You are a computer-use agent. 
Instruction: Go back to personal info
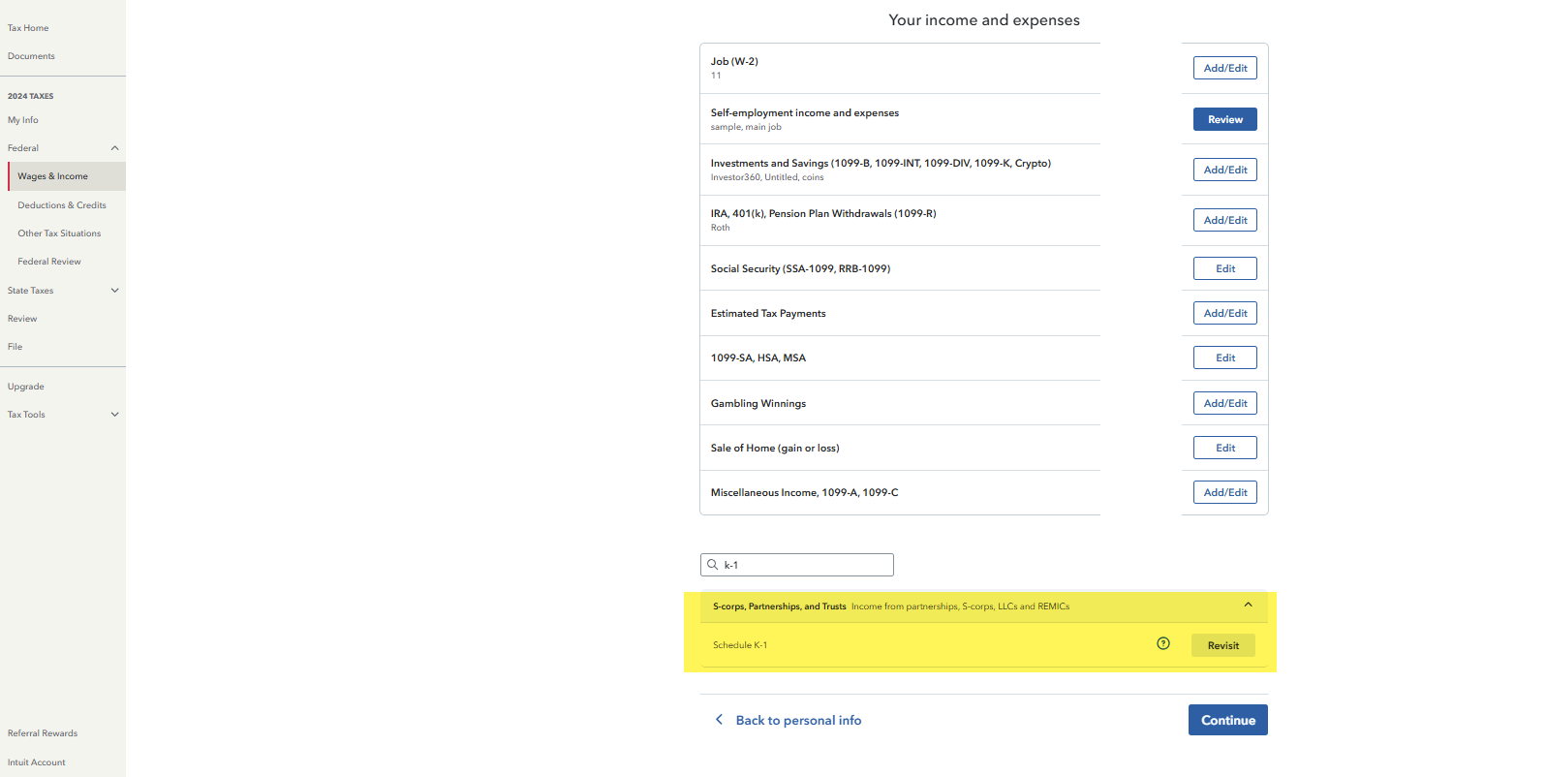coord(798,720)
